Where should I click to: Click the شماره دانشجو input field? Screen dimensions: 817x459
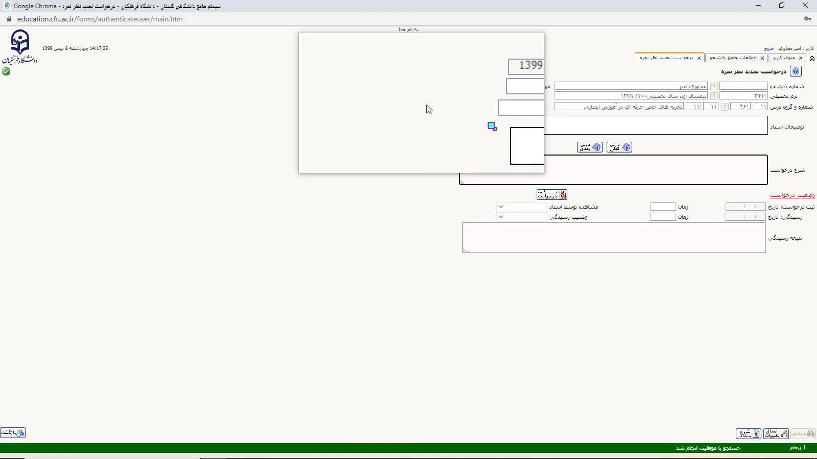pyautogui.click(x=743, y=86)
